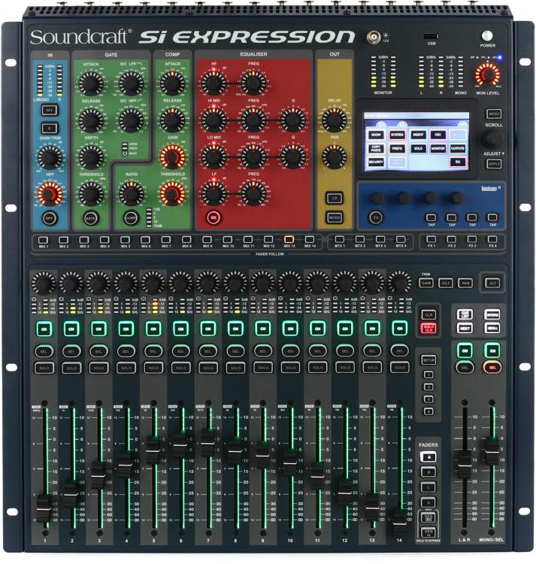Click the Compressor RATIO knob

(x=132, y=193)
